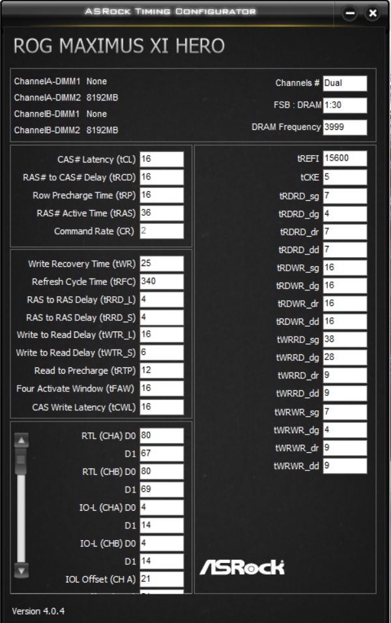This screenshot has width=391, height=623.
Task: Focus the tWRRD_sg field showing 38
Action: pos(345,339)
